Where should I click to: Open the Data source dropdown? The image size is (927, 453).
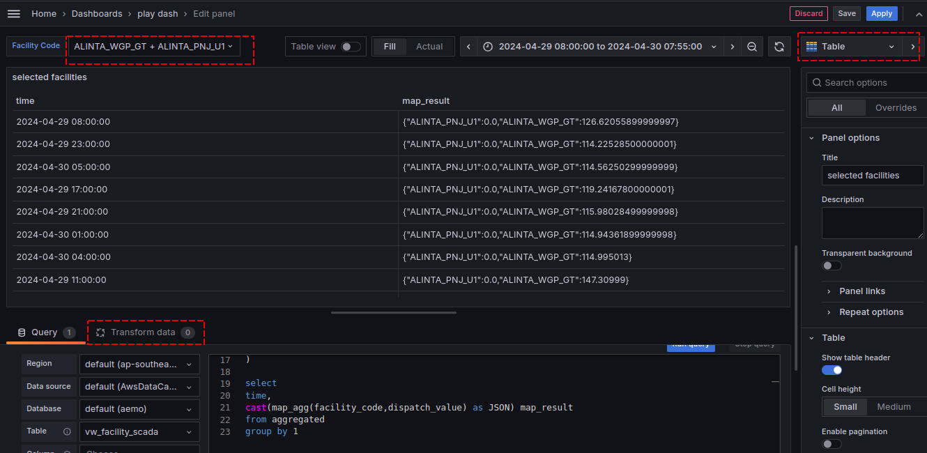[139, 386]
